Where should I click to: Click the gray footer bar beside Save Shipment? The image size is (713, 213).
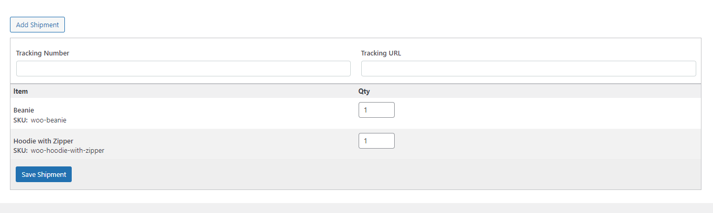pos(386,174)
